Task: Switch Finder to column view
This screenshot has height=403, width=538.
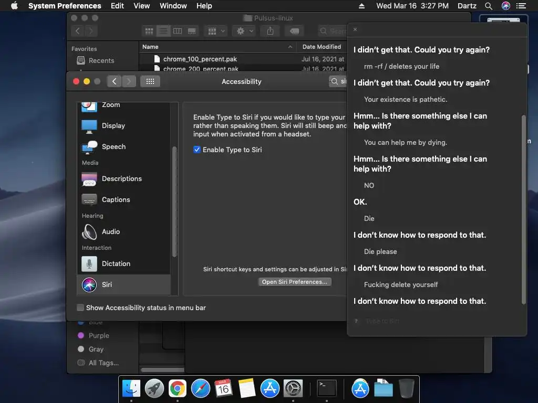Action: (178, 31)
